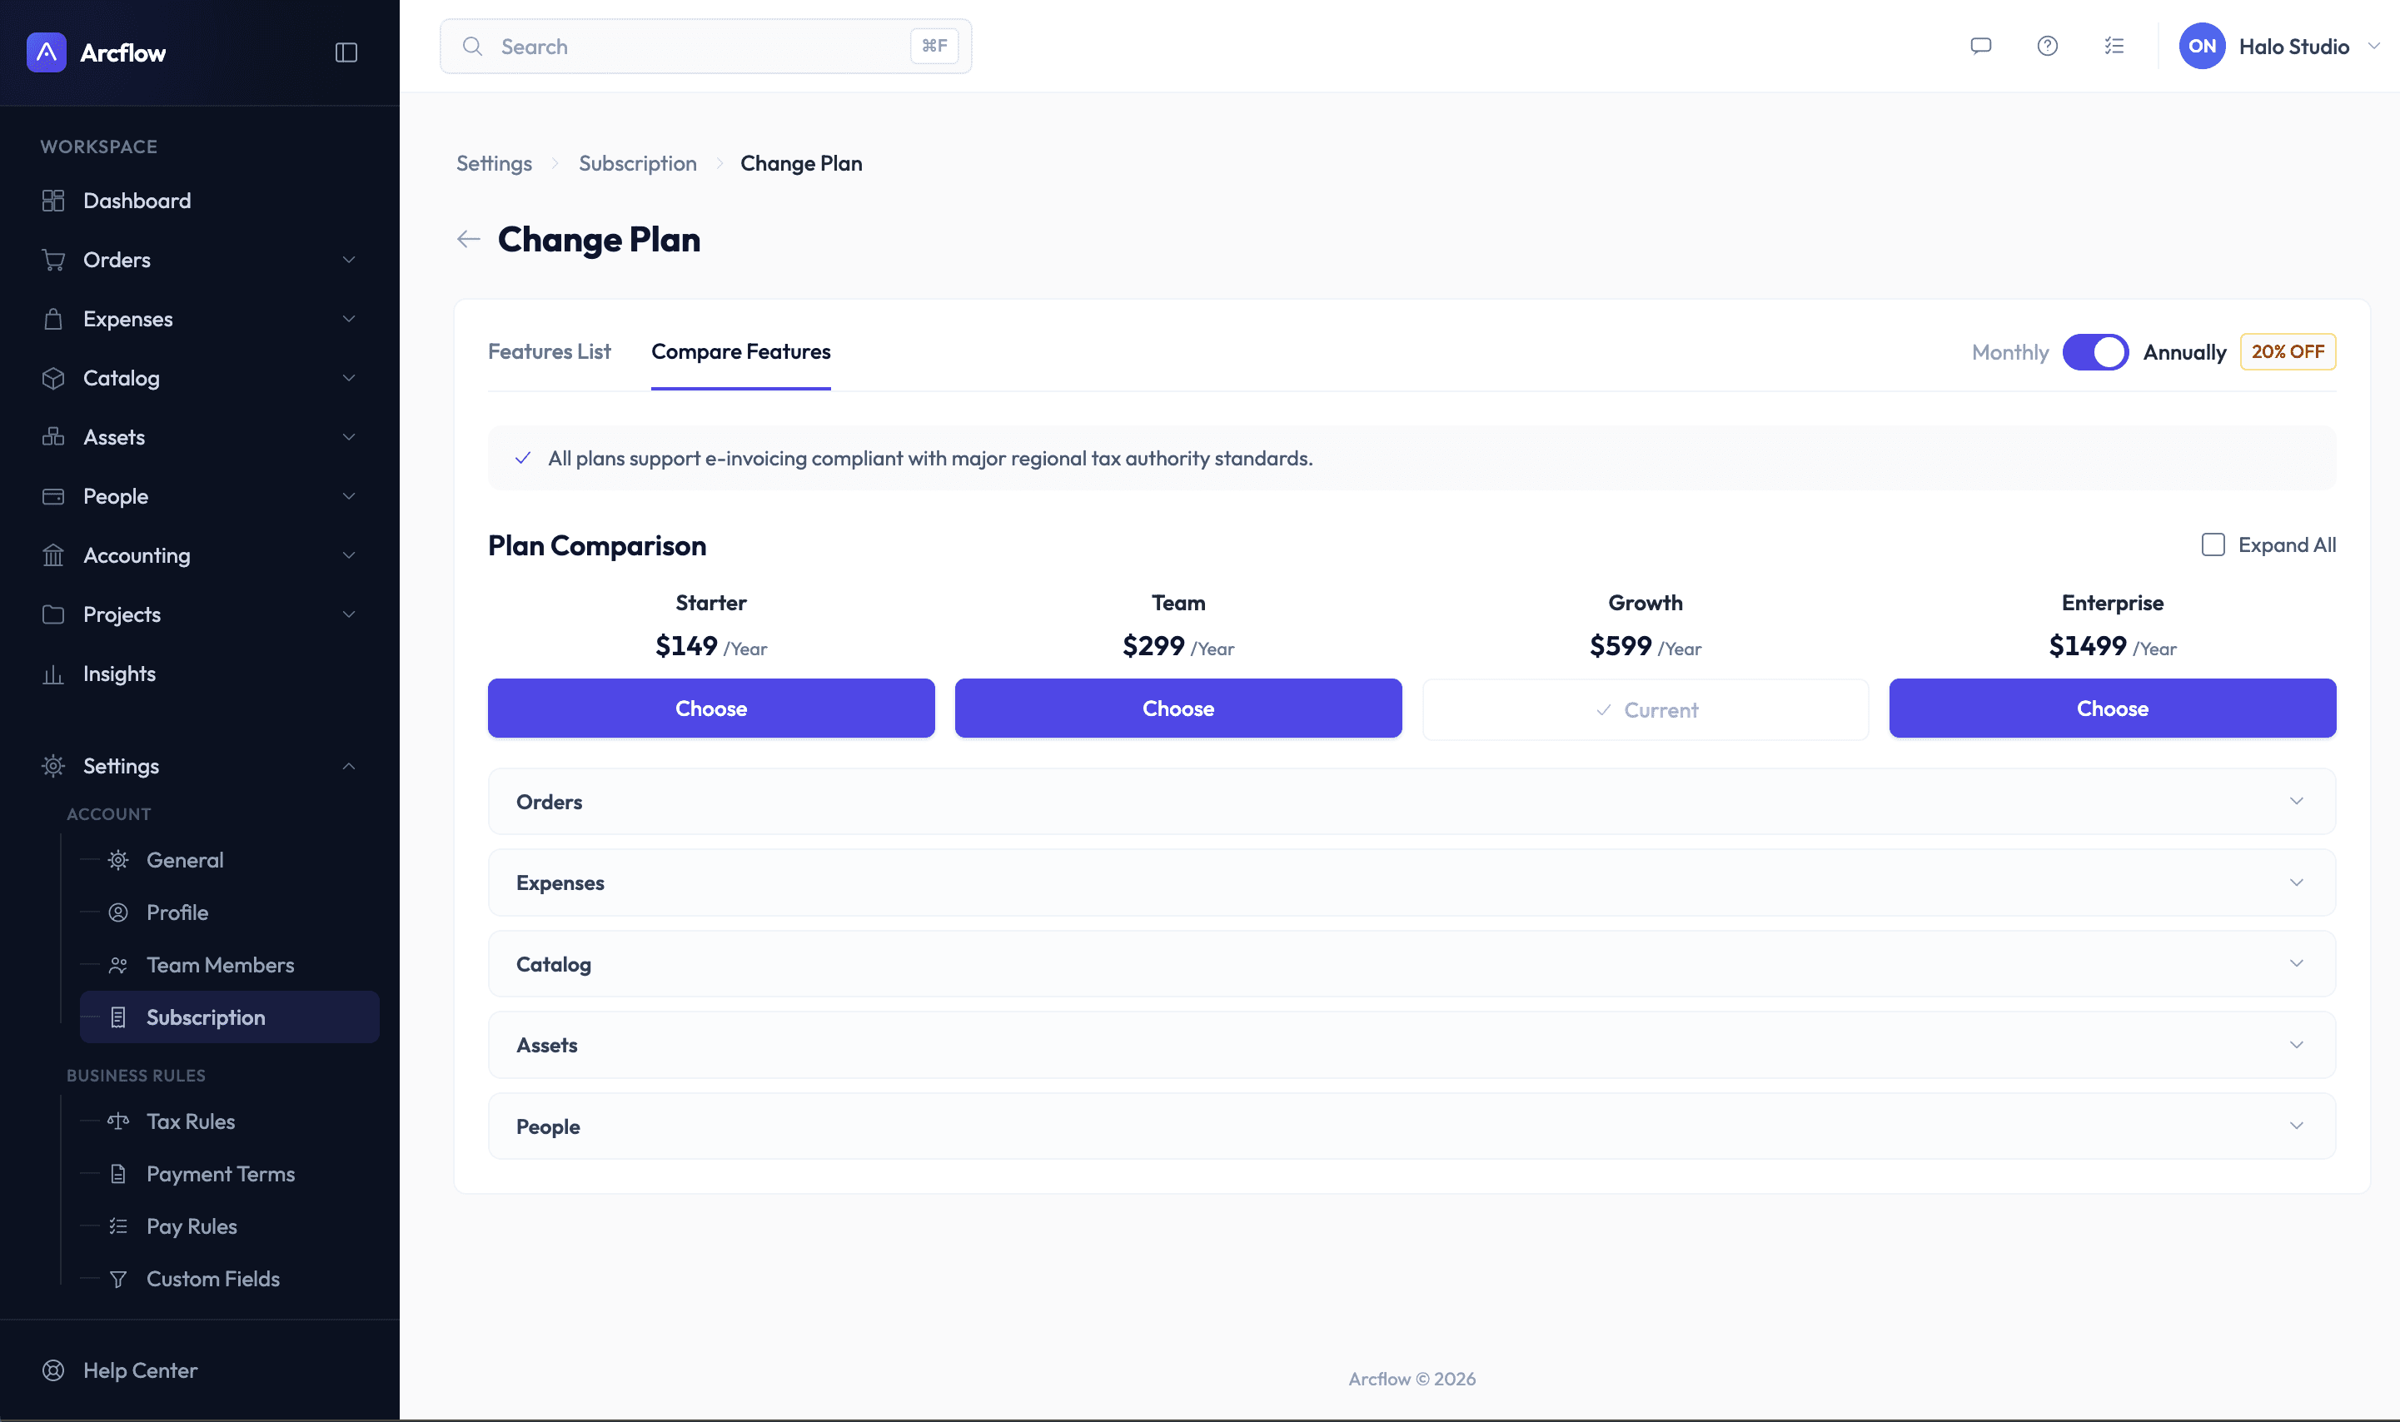Open the Halo Studio account dropdown arrow
The width and height of the screenshot is (2400, 1422).
(x=2373, y=46)
